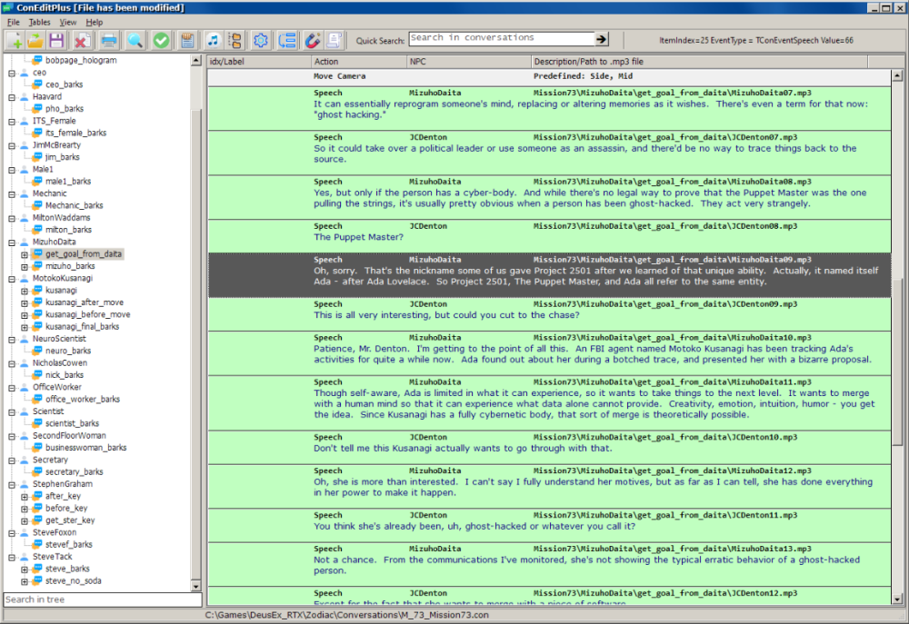Click the red X close file icon
The height and width of the screenshot is (624, 909).
point(82,40)
